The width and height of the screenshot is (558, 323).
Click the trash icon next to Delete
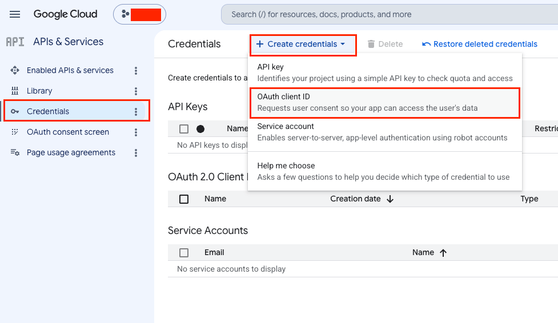click(371, 44)
